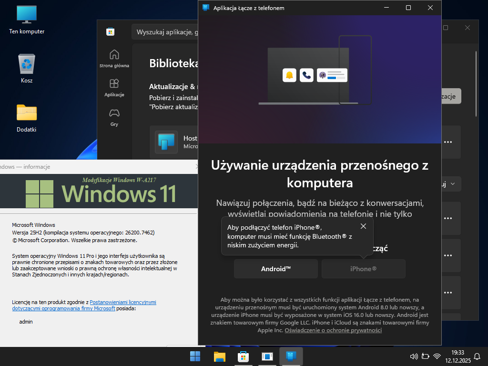Open Strona główna in the Store sidebar

pos(114,58)
